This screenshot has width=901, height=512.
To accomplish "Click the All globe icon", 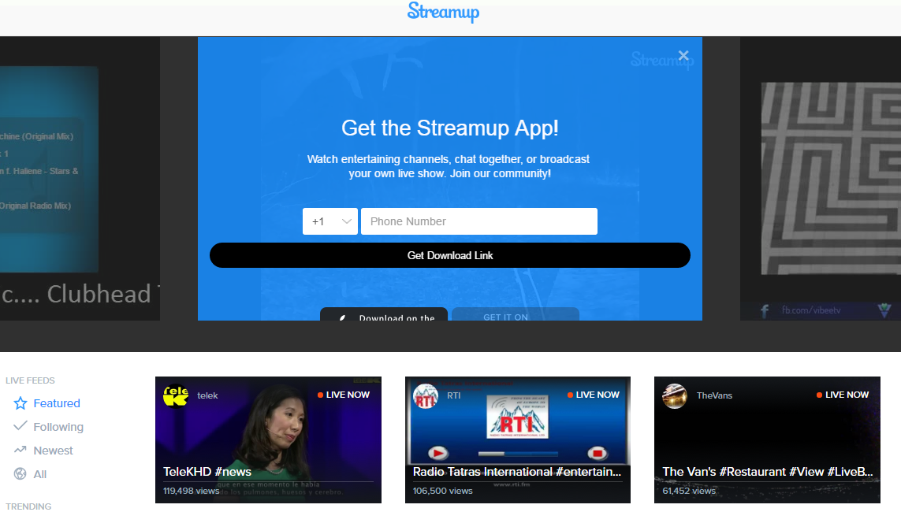I will (20, 474).
